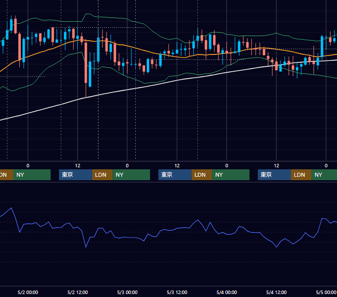Click the 5/4 00:00 date label
Image resolution: width=337 pixels, height=297 pixels.
pyautogui.click(x=226, y=292)
